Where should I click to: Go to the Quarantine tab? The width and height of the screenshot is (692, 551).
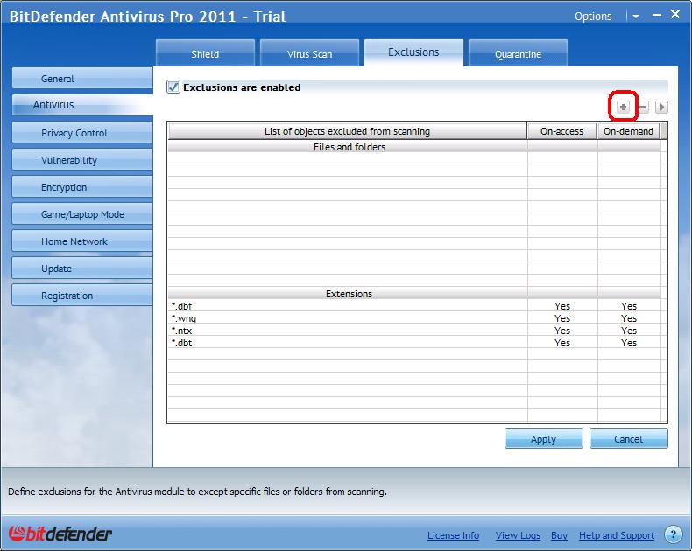[x=518, y=54]
